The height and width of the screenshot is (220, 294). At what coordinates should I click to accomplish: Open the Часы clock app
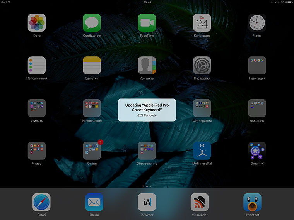click(x=257, y=23)
